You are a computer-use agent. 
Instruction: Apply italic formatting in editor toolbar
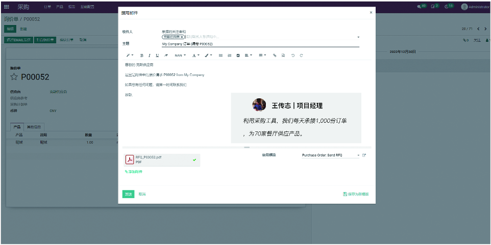coord(150,55)
